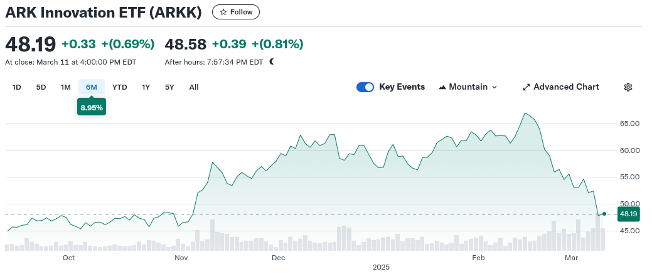The image size is (652, 279).
Task: Select the YTD time range
Action: (120, 87)
